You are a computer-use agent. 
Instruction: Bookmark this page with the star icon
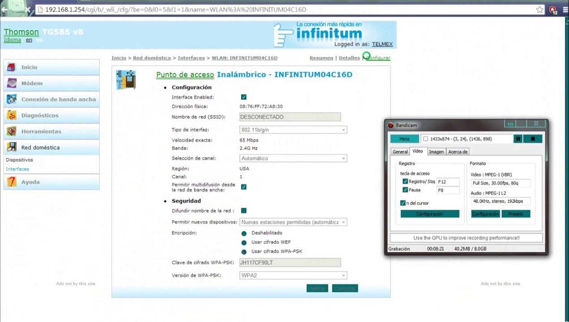[540, 9]
